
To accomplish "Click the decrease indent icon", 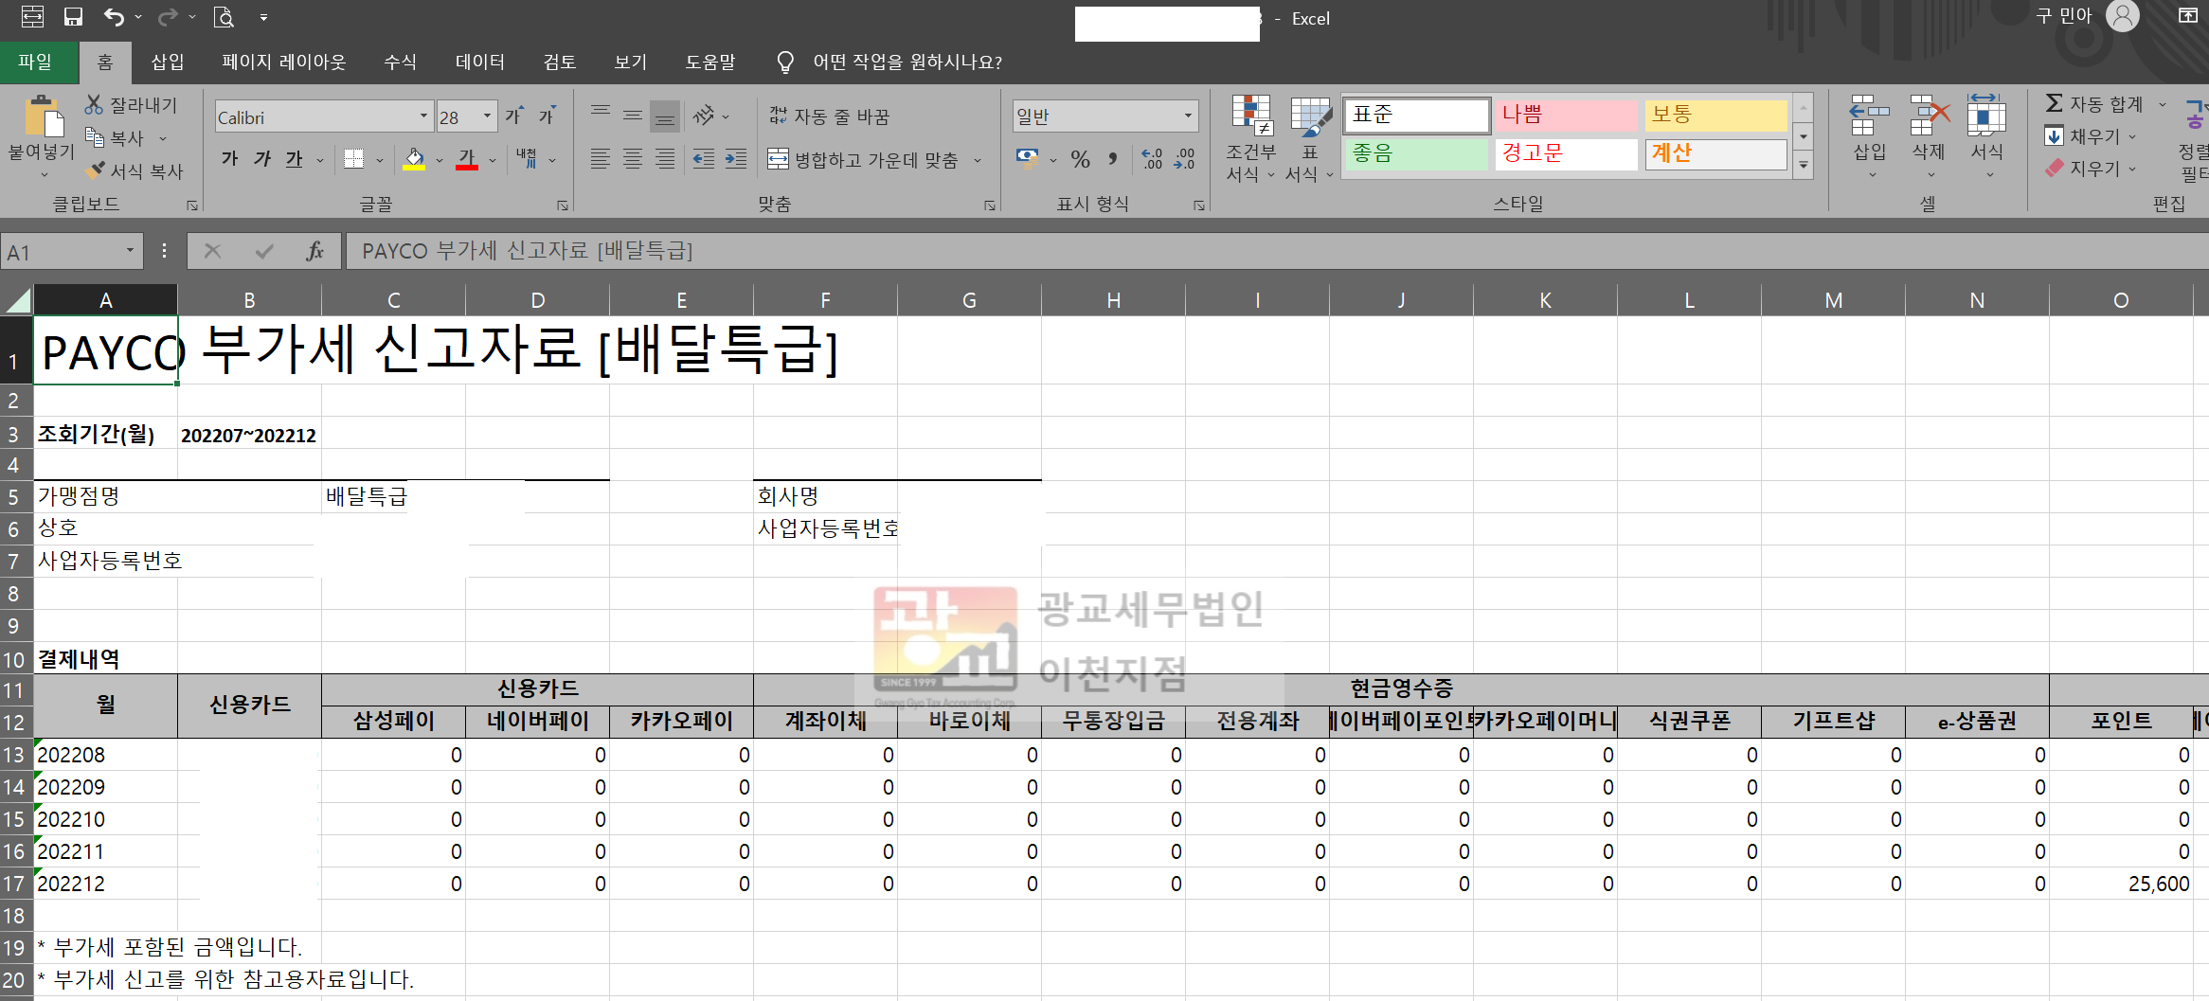I will point(704,159).
